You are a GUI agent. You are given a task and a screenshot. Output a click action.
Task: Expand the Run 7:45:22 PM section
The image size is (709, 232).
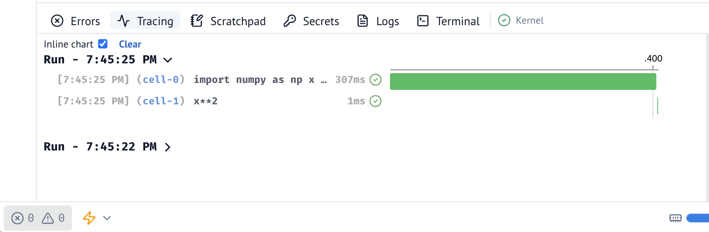pyautogui.click(x=168, y=147)
